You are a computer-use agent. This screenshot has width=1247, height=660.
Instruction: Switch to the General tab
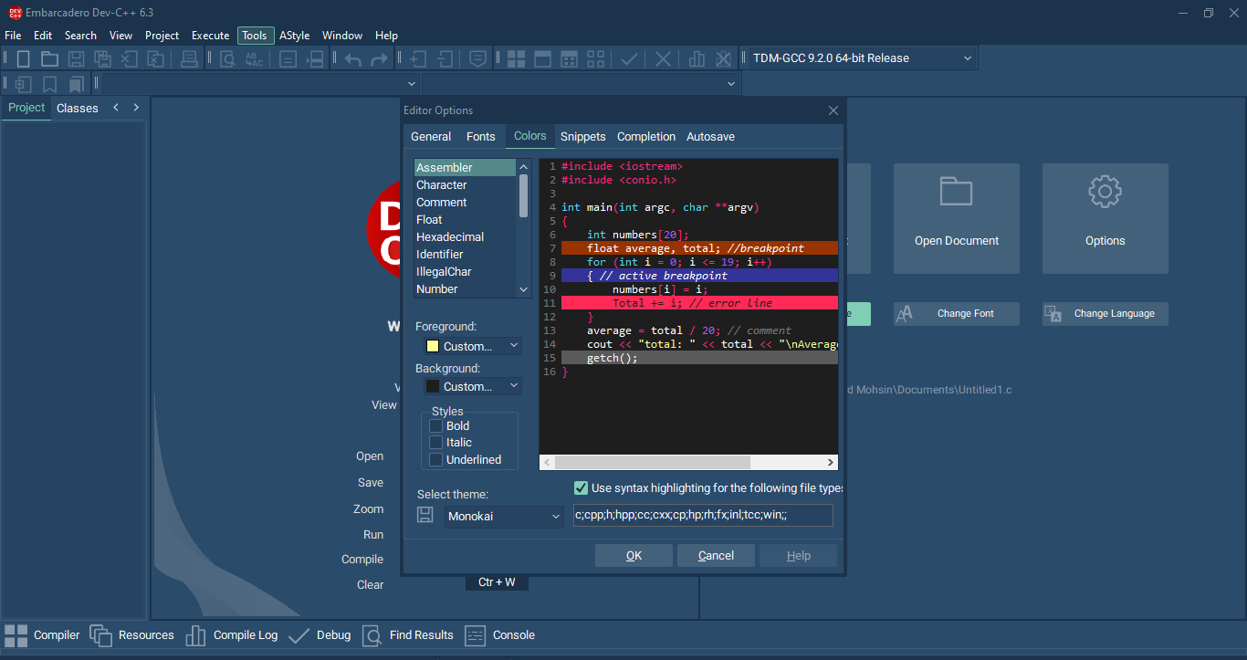tap(431, 137)
